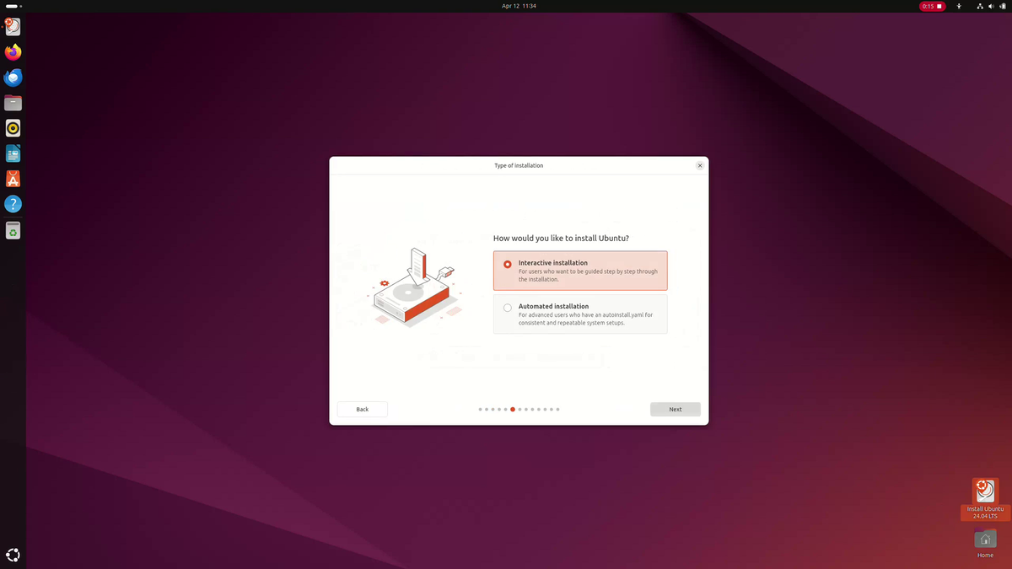Open the Home folder desktop icon

pos(985,544)
